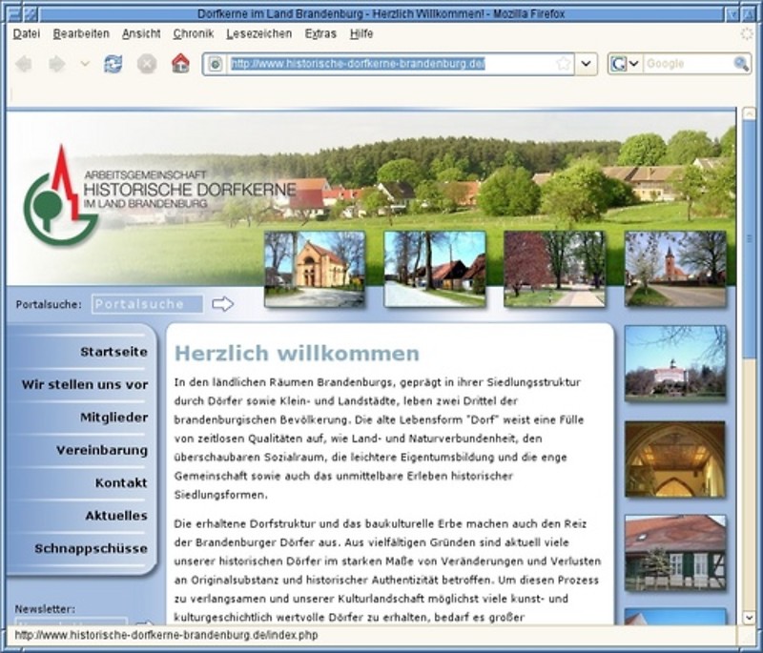Click the site identity icon in address bar
Screen dimensions: 763x653
pyautogui.click(x=216, y=64)
